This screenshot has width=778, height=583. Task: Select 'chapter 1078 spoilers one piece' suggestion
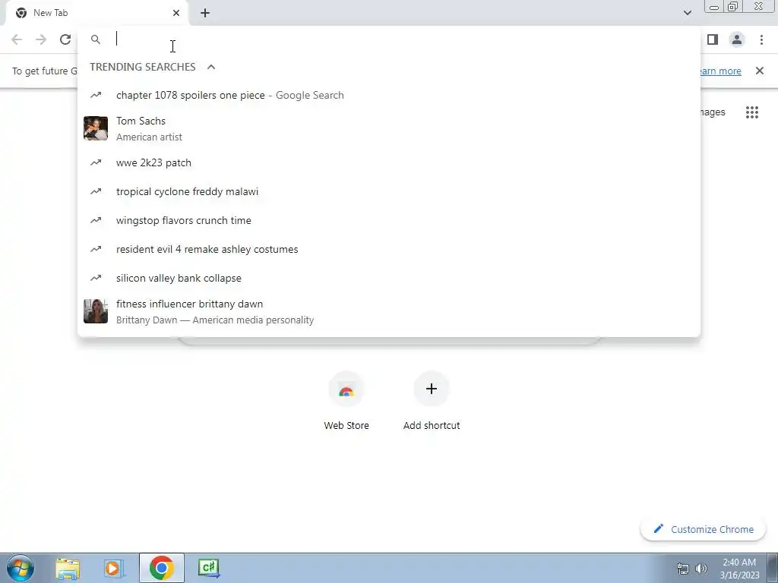(389, 95)
